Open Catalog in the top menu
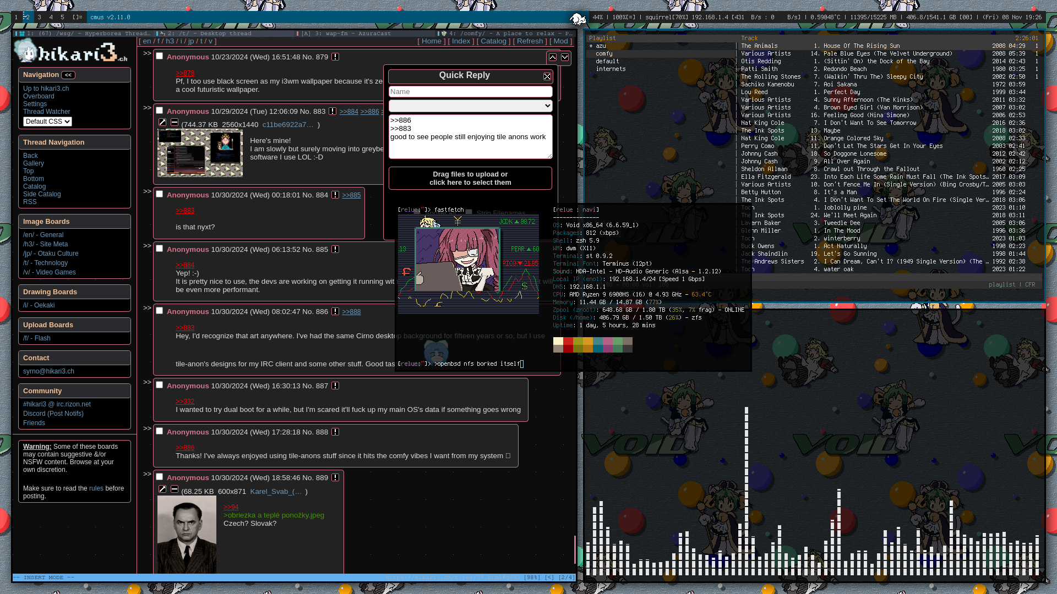 (493, 41)
